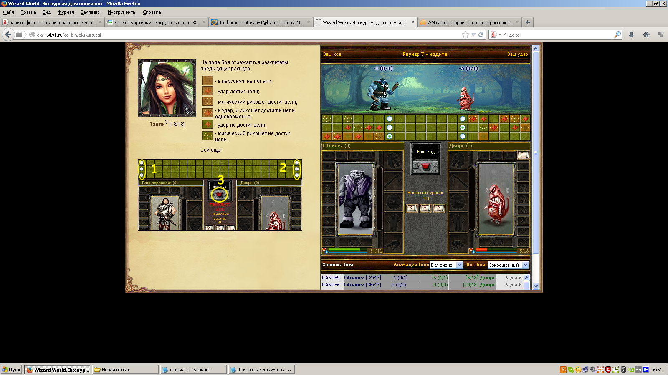Image resolution: width=668 pixels, height=375 pixels.
Task: Click Дворг's shield equipment slot
Action: [458, 202]
